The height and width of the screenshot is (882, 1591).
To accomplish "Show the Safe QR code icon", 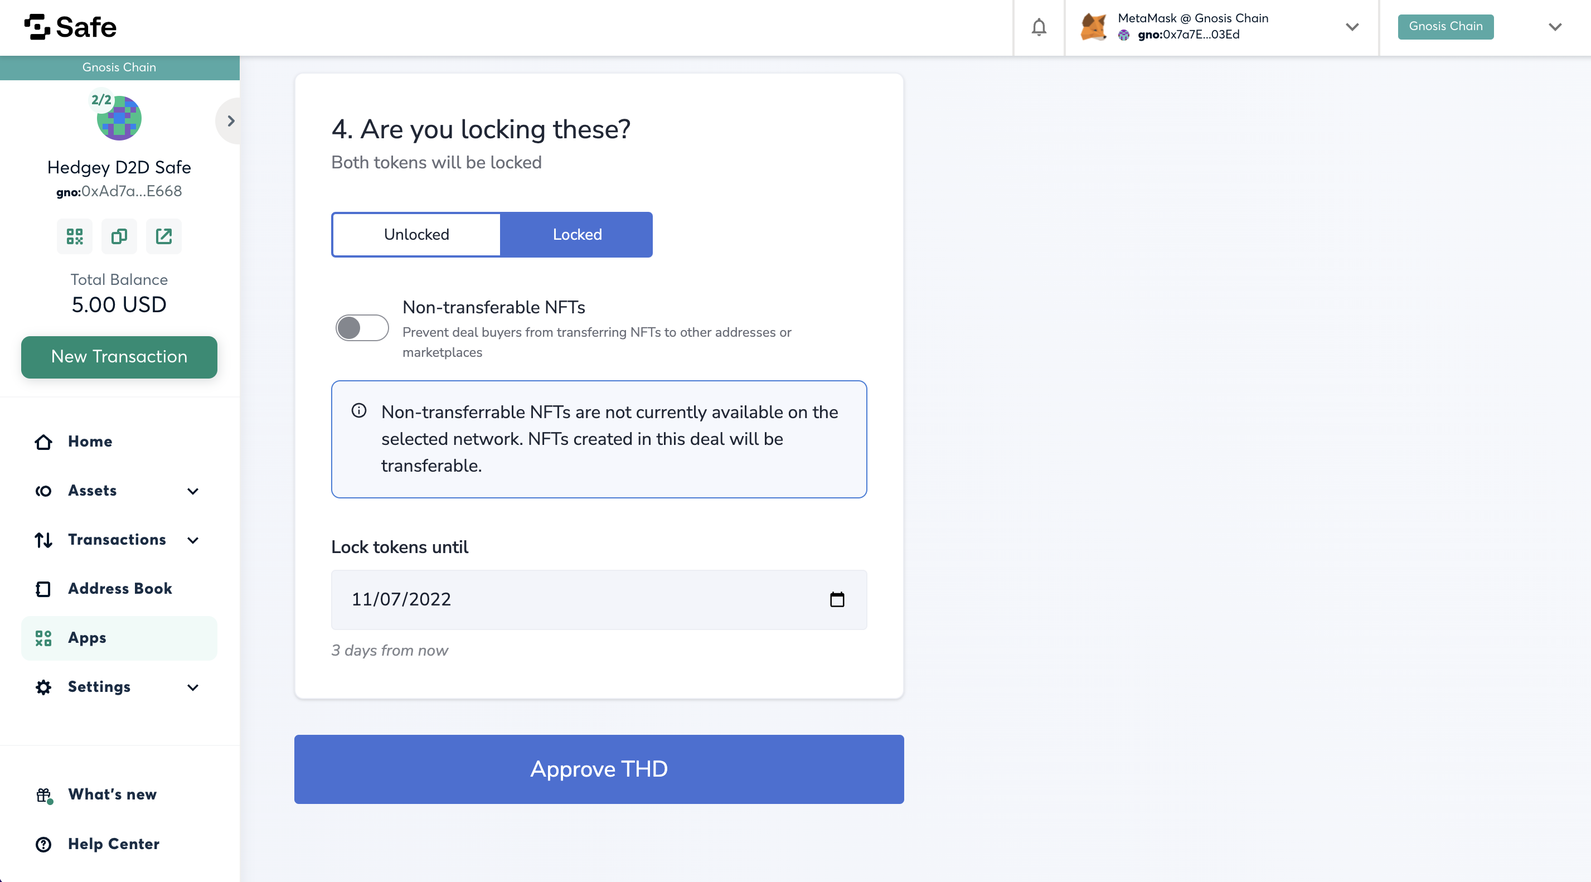I will click(75, 236).
